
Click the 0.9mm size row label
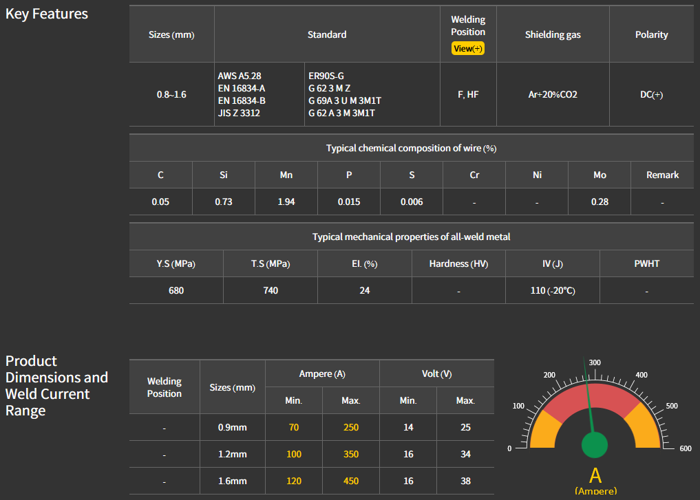click(x=232, y=427)
